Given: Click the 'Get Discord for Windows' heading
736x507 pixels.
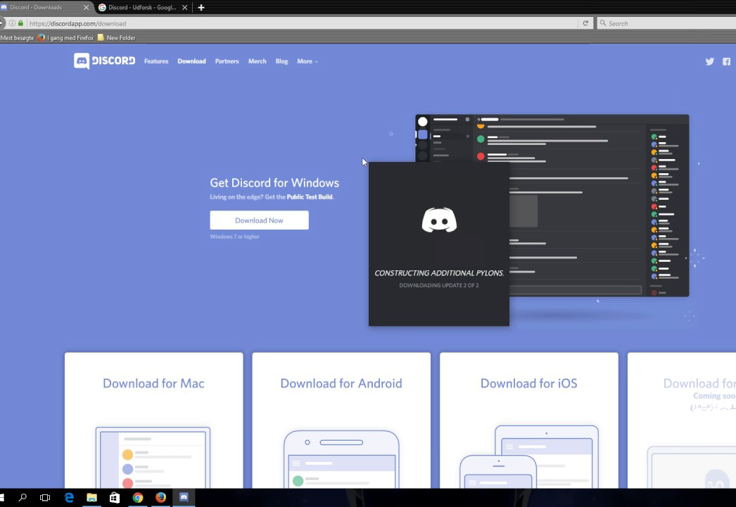Looking at the screenshot, I should [274, 182].
